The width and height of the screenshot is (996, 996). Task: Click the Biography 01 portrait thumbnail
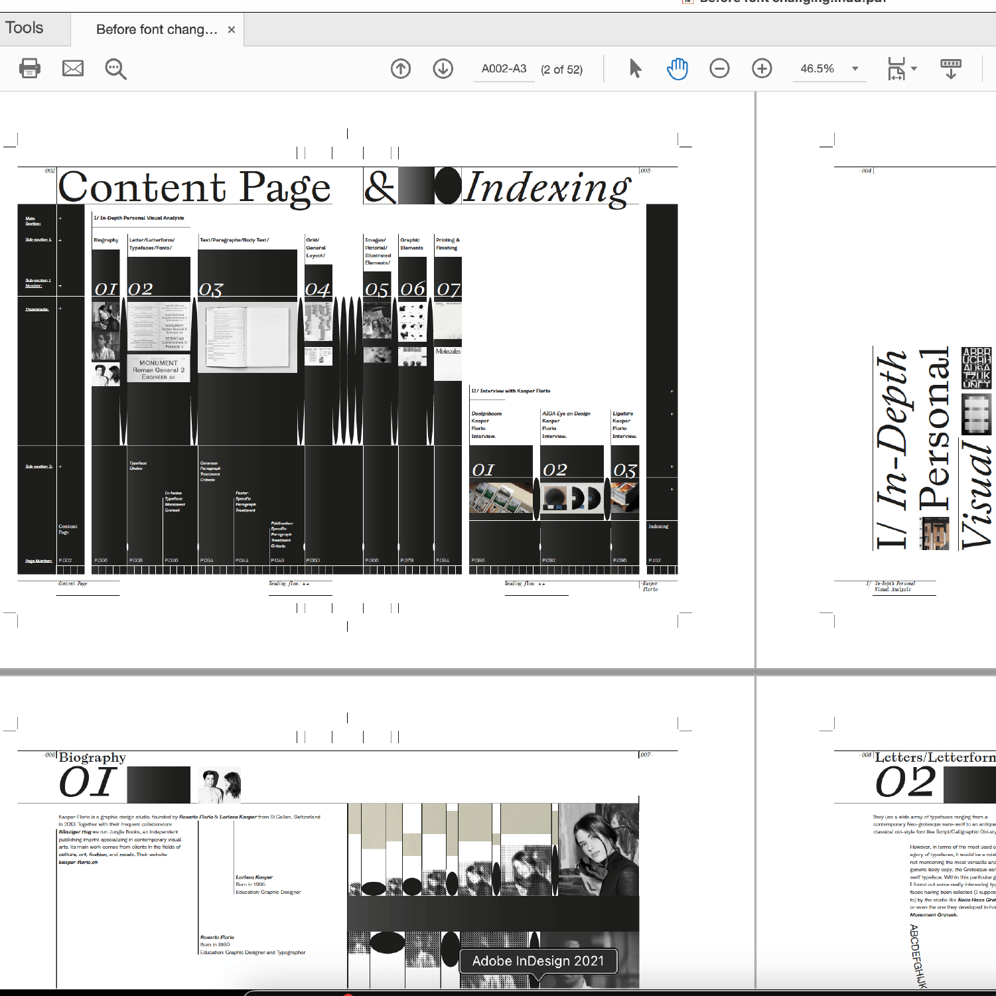(220, 785)
